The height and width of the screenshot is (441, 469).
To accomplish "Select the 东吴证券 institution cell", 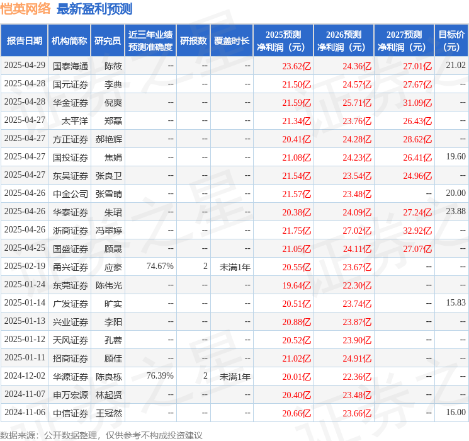I will (x=71, y=176).
